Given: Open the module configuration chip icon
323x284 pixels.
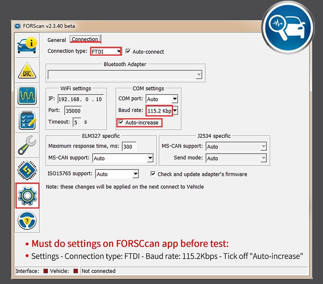Looking at the screenshot, I should [27, 170].
